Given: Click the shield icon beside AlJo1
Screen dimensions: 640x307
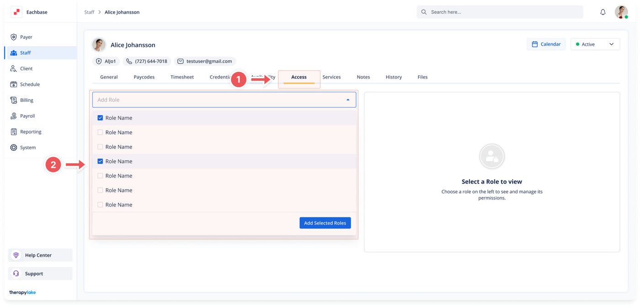Looking at the screenshot, I should (x=99, y=61).
